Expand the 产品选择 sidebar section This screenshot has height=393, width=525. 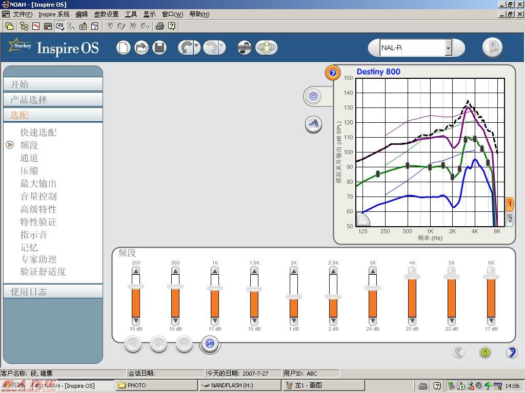coord(53,100)
